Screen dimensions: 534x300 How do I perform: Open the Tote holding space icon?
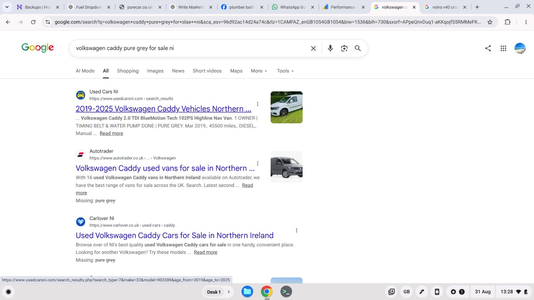coord(391,292)
